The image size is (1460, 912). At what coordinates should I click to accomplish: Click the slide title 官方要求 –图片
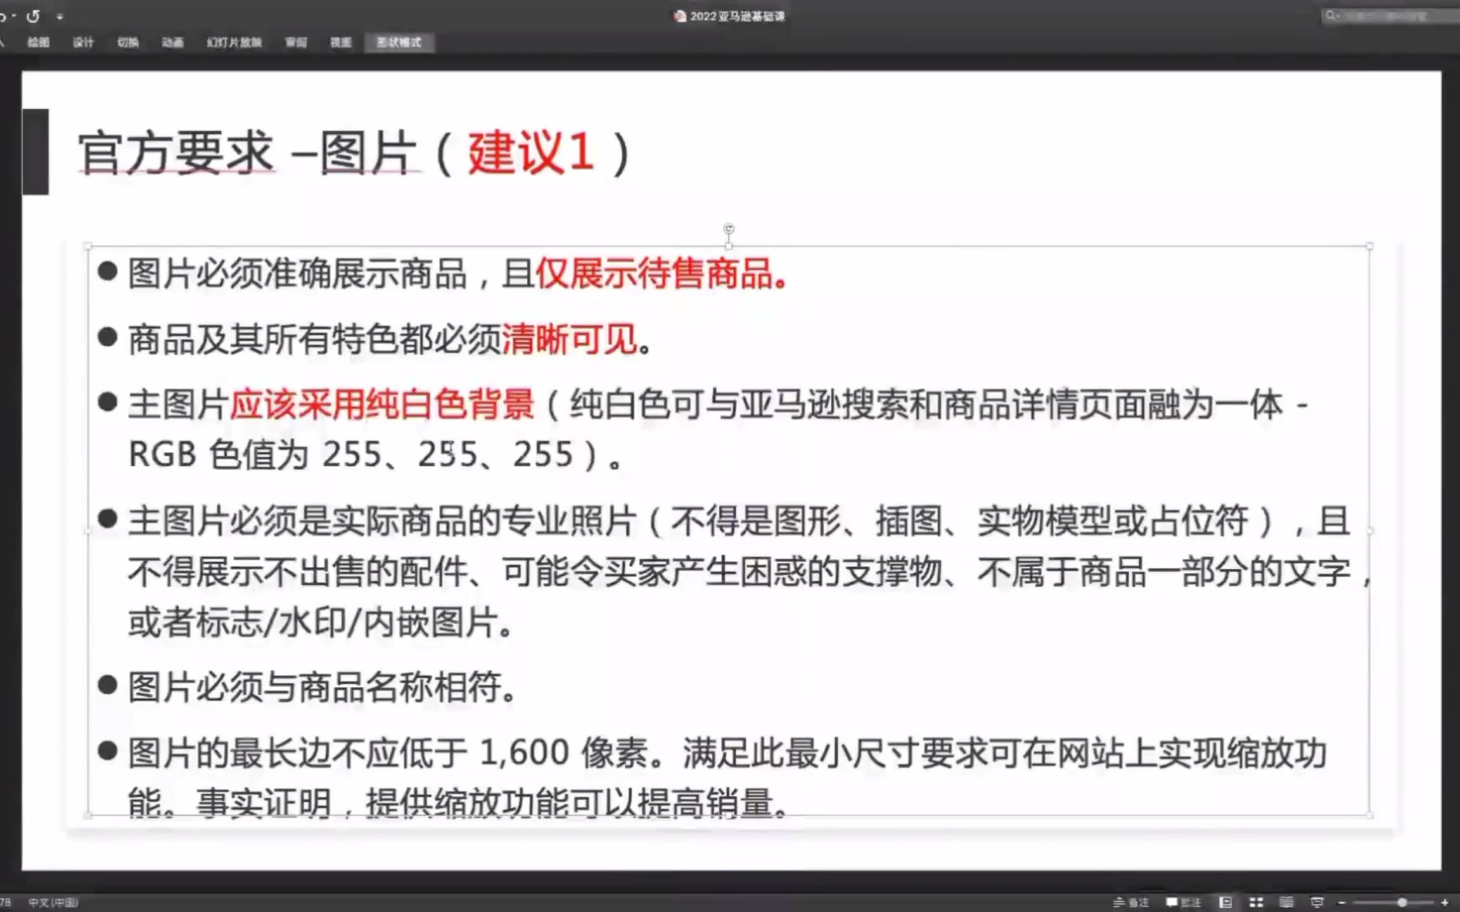248,153
